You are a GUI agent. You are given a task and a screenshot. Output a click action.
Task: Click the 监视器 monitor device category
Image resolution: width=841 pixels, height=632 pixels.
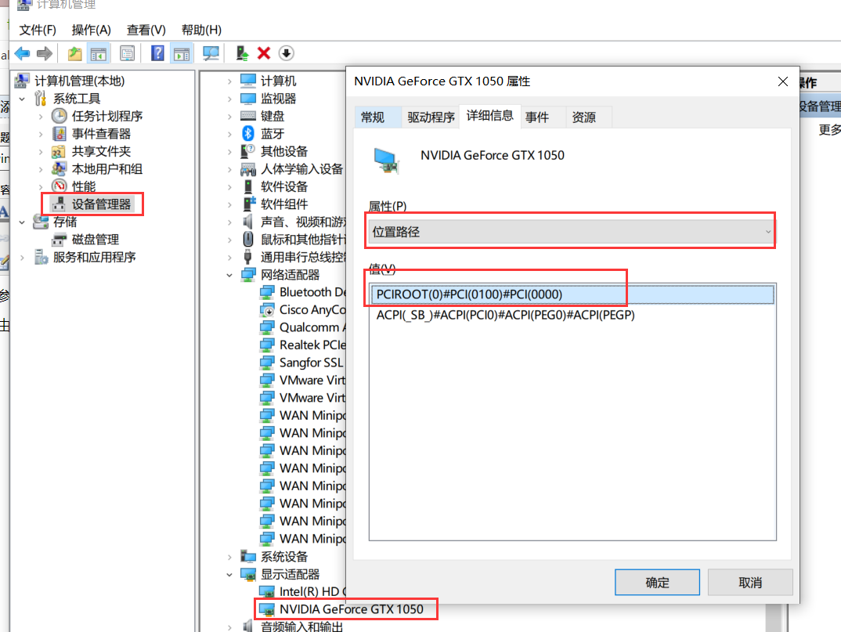pos(278,99)
